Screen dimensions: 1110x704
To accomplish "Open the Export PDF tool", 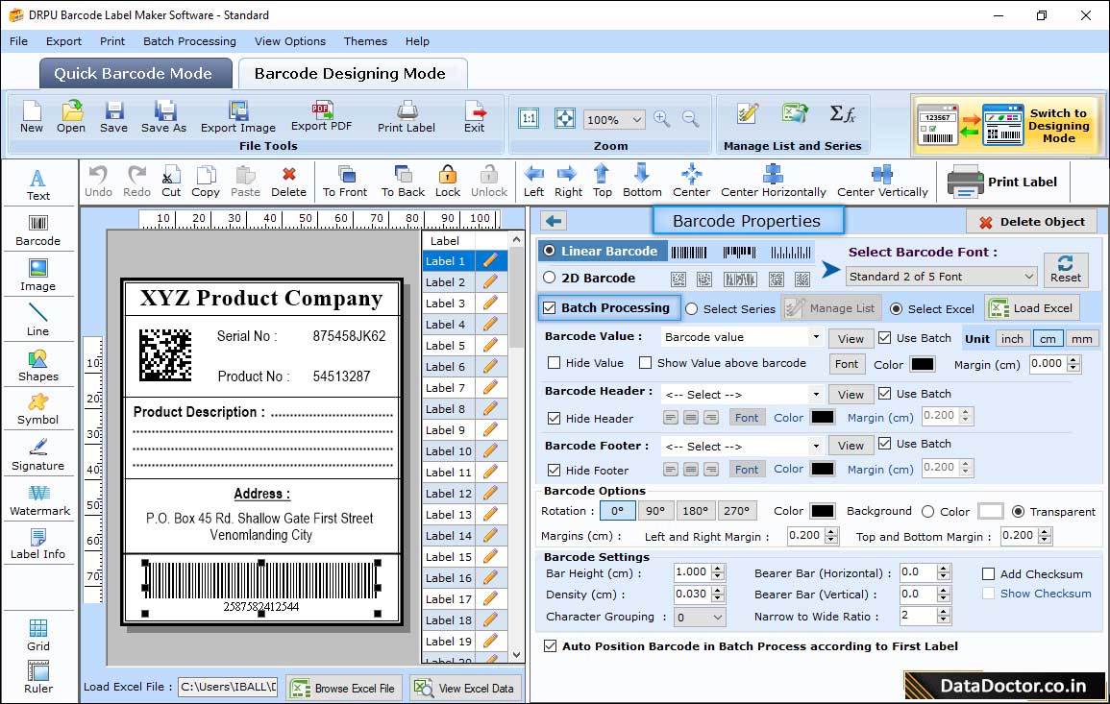I will (x=322, y=115).
